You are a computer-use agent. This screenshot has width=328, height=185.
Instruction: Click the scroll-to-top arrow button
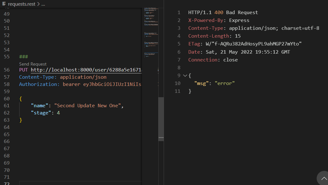point(323,178)
